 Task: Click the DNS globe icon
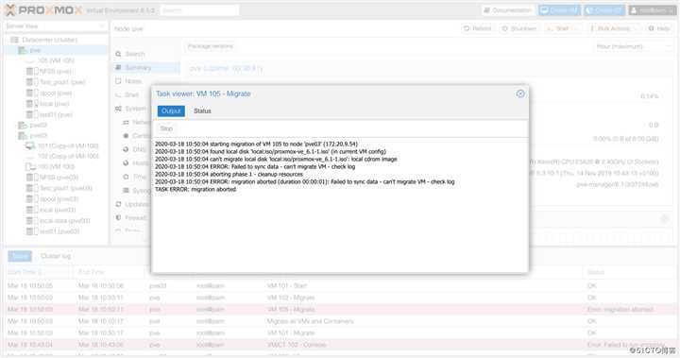pyautogui.click(x=126, y=149)
